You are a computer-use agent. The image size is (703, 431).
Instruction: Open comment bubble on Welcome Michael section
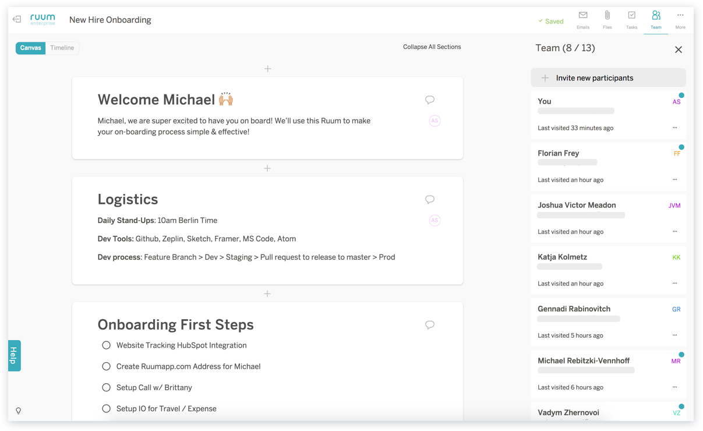[430, 100]
